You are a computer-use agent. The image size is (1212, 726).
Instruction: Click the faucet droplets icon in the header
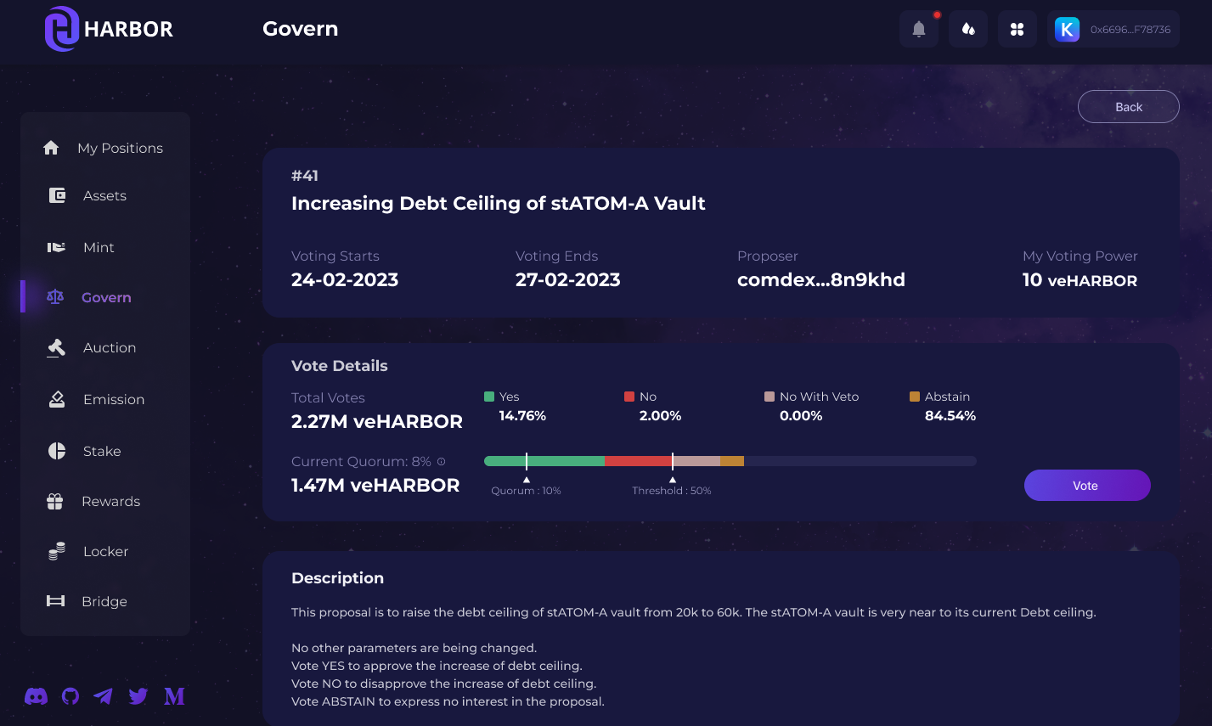[x=967, y=28]
